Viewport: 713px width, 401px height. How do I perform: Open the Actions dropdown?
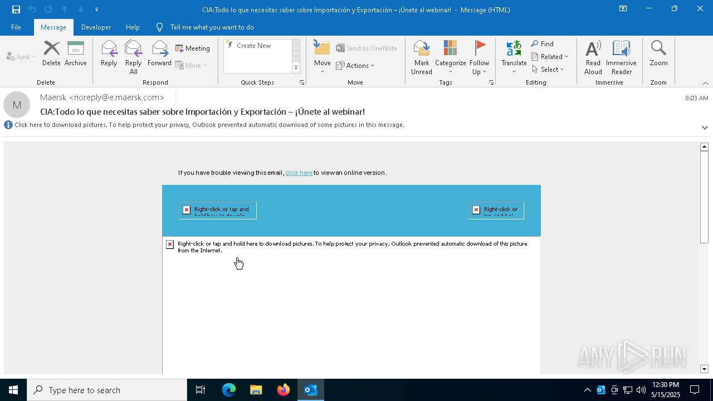click(355, 65)
